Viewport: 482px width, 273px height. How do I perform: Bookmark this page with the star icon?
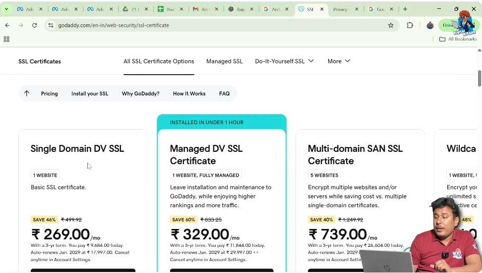pyautogui.click(x=391, y=25)
